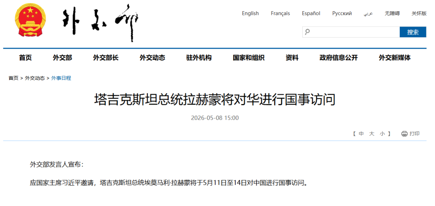435x206 pixels.
Task: Switch site language to Русский
Action: click(342, 13)
